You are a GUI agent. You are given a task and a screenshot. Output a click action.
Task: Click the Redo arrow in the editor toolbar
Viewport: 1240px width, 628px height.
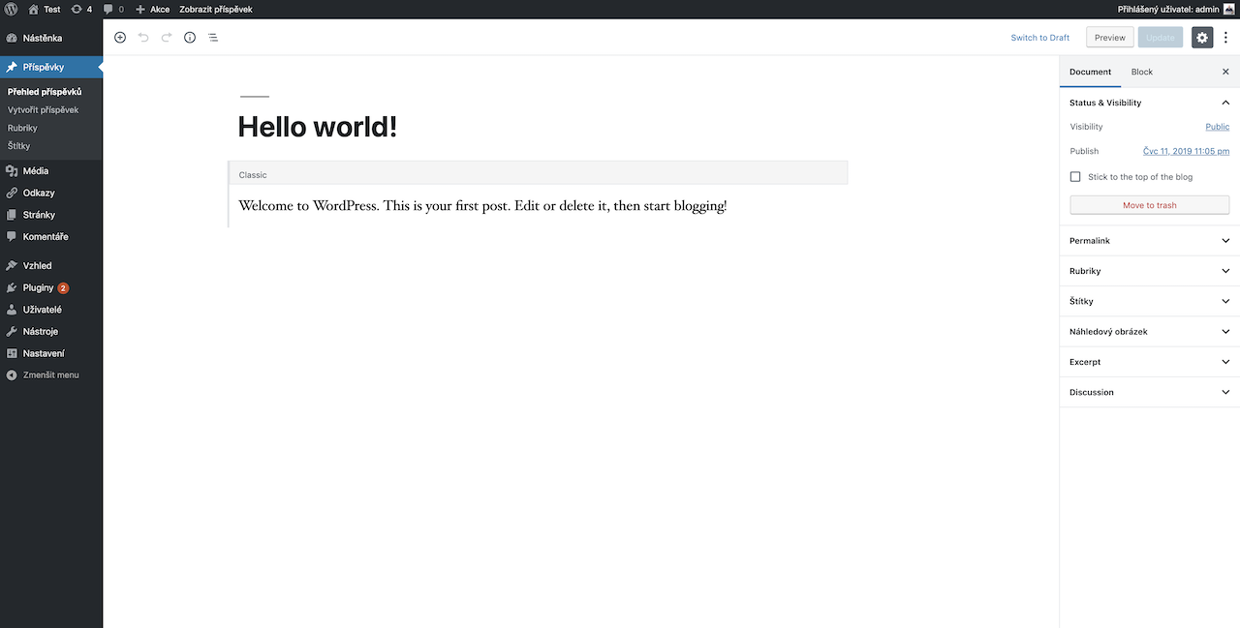click(167, 37)
